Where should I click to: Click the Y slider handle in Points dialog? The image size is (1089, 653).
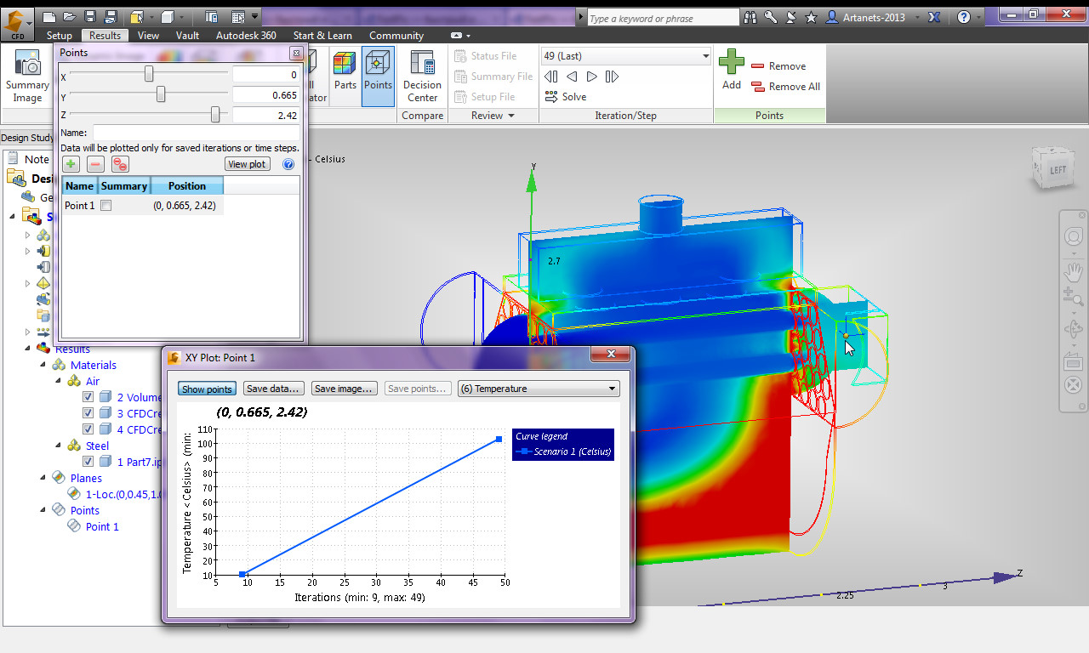(161, 94)
